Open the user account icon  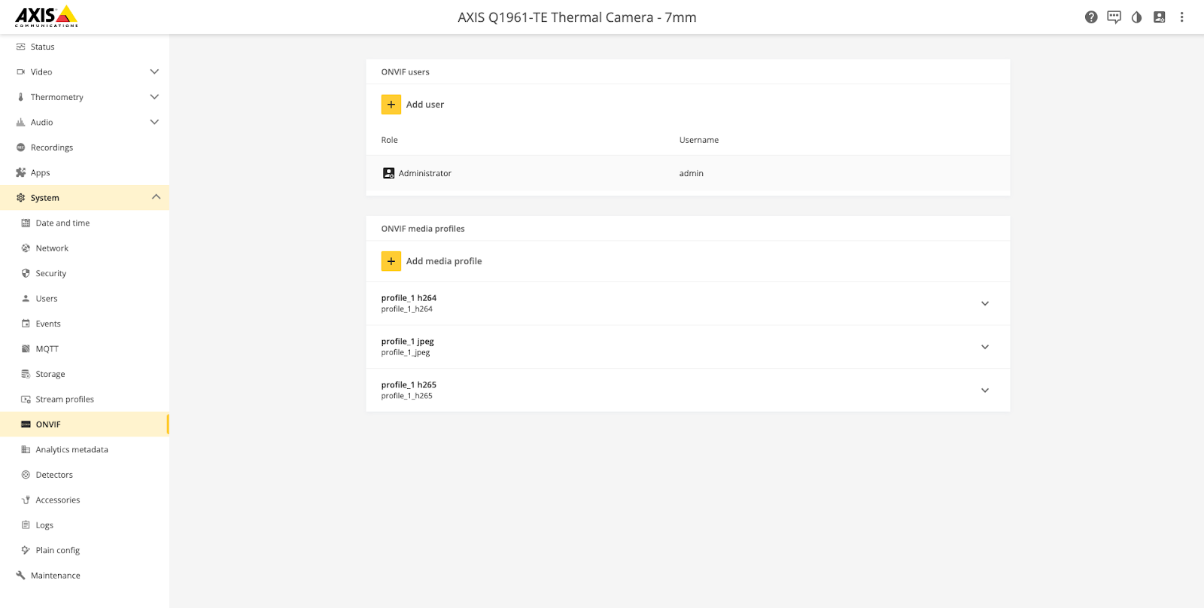tap(1159, 17)
